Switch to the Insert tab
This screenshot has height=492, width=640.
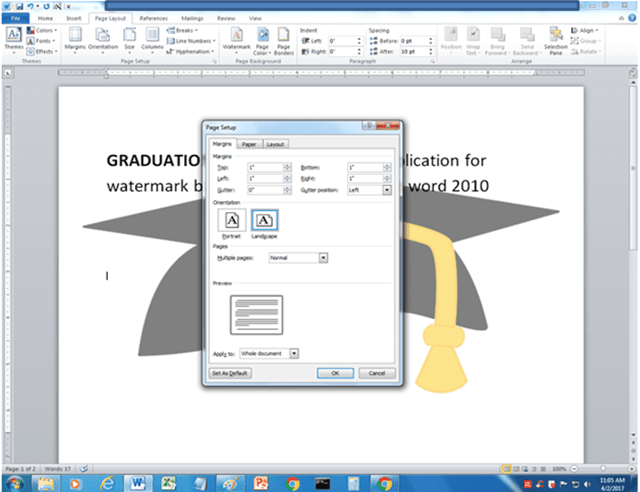[73, 18]
